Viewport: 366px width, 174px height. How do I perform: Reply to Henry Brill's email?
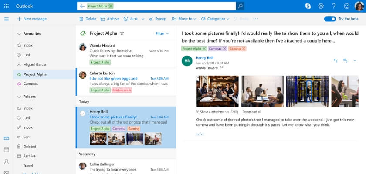tap(335, 60)
